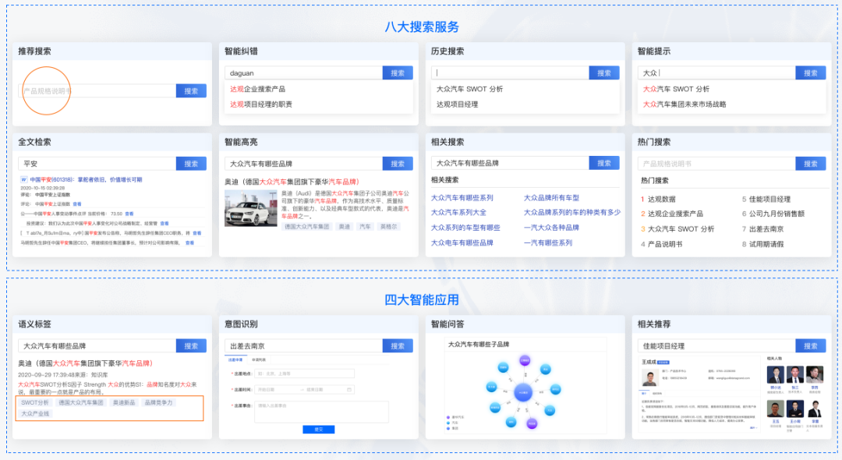This screenshot has width=842, height=460.
Task: Click the 佳能项目经理 search input
Action: 716,345
